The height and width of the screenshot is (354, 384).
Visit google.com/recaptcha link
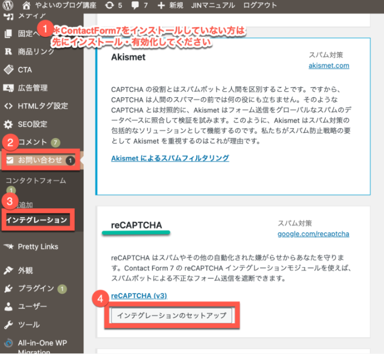[x=314, y=234]
